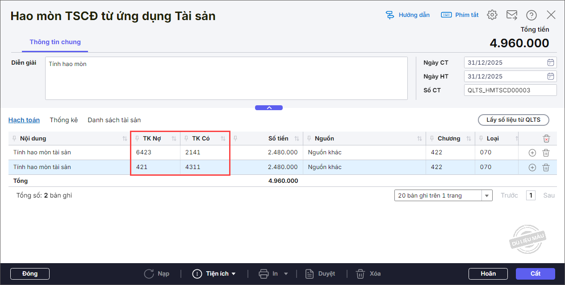
Task: Sort by Nguồn column arrows
Action: click(419, 139)
